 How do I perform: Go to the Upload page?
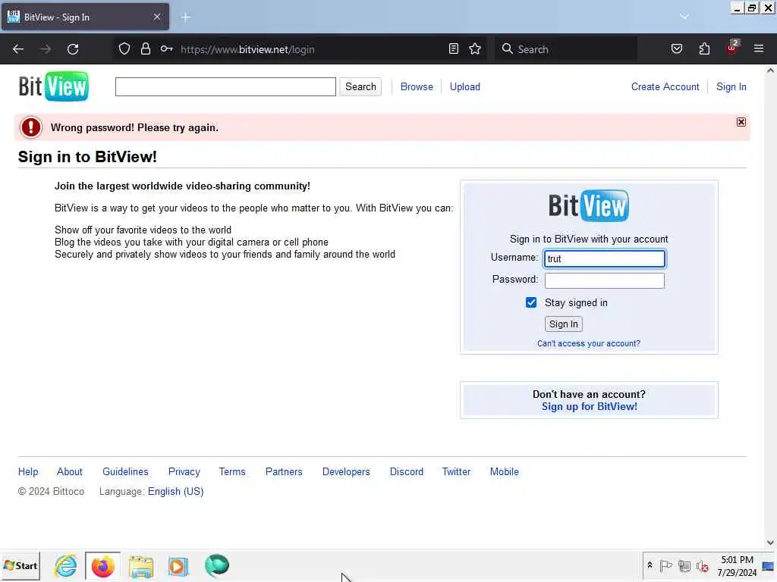[465, 86]
